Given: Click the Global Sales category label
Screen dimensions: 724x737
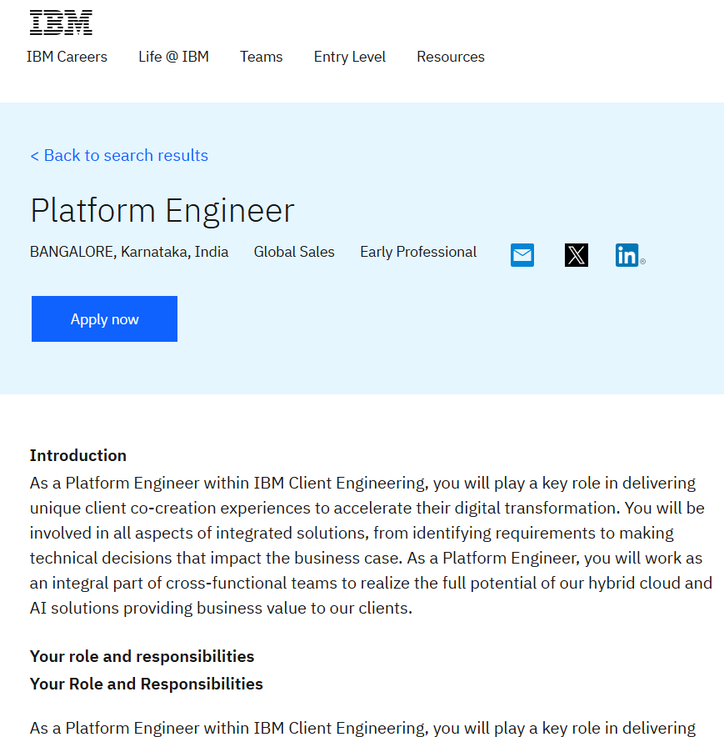Looking at the screenshot, I should point(294,252).
